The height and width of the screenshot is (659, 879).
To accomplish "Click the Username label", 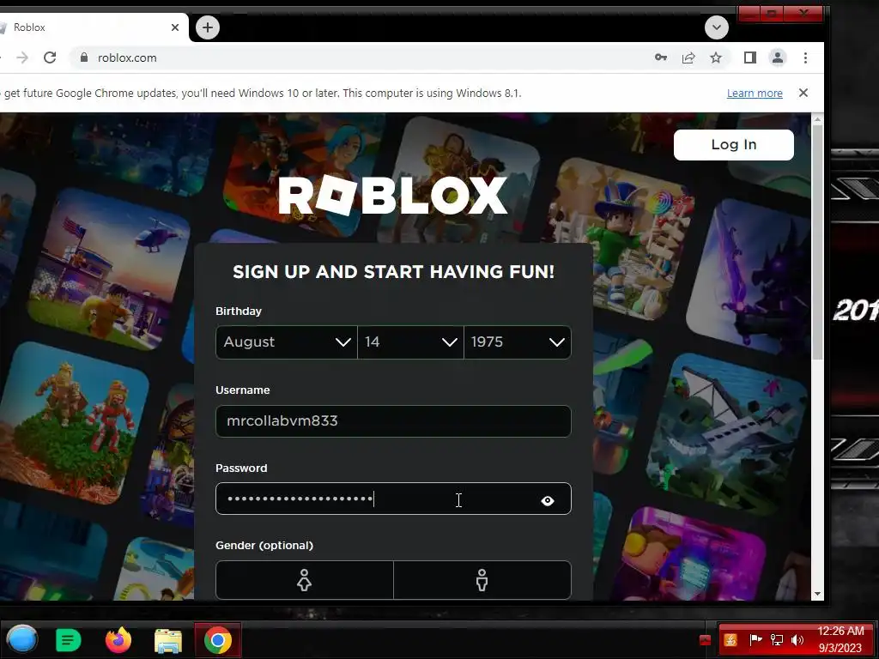I will click(242, 390).
